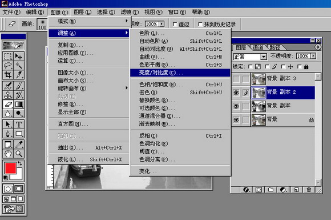The image size is (331, 220).
Task: Select the Blur tool
Action: [8, 114]
